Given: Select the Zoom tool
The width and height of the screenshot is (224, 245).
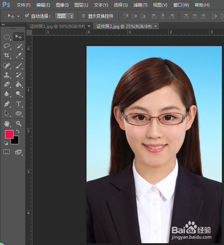Looking at the screenshot, I should point(19,124).
